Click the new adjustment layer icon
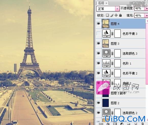 [x=122, y=124]
